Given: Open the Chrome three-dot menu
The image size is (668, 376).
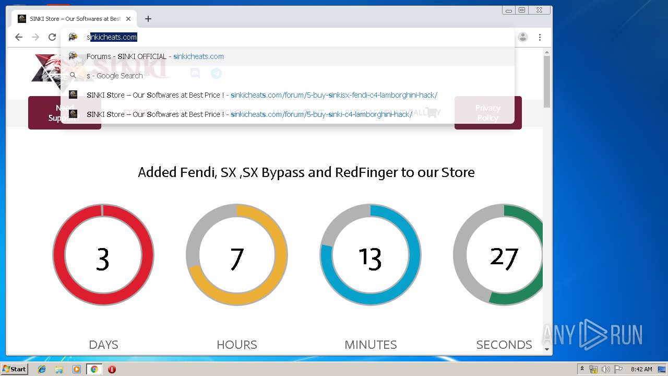Looking at the screenshot, I should click(x=540, y=37).
